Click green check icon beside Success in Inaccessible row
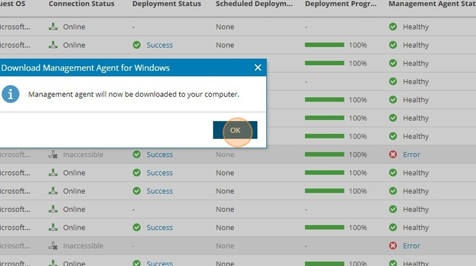The height and width of the screenshot is (266, 476). click(x=136, y=154)
